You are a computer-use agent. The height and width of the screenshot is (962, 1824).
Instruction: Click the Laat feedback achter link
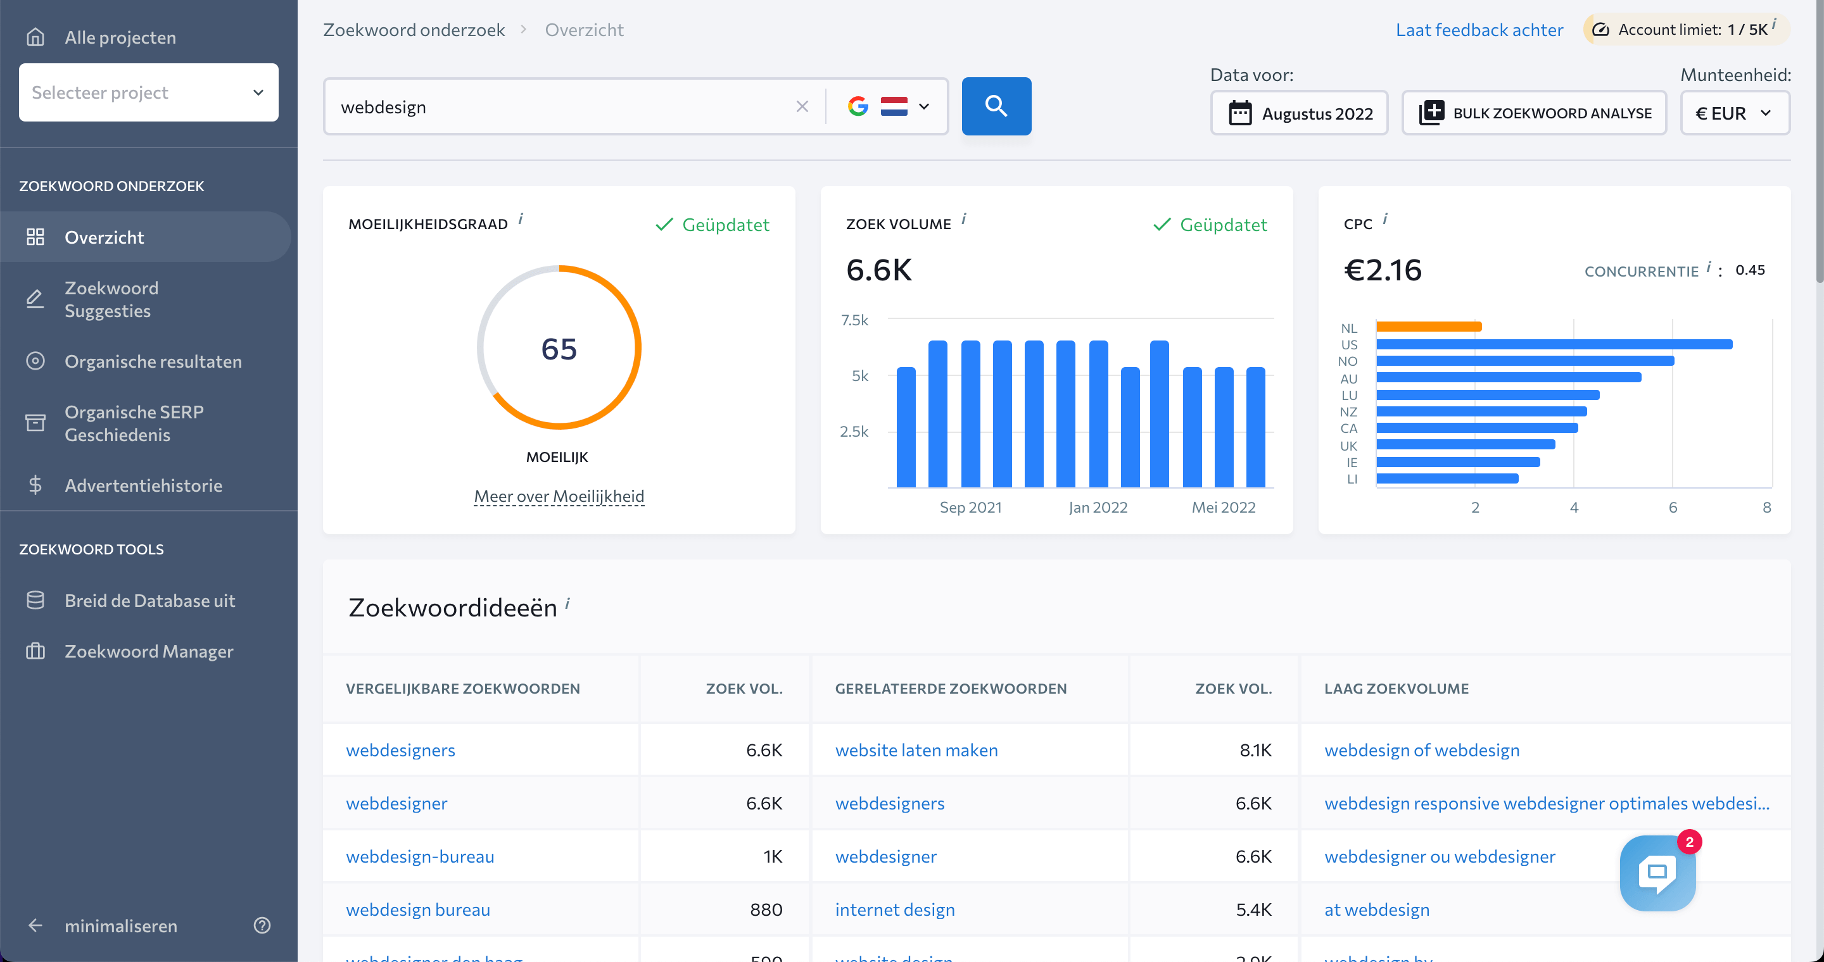coord(1479,30)
